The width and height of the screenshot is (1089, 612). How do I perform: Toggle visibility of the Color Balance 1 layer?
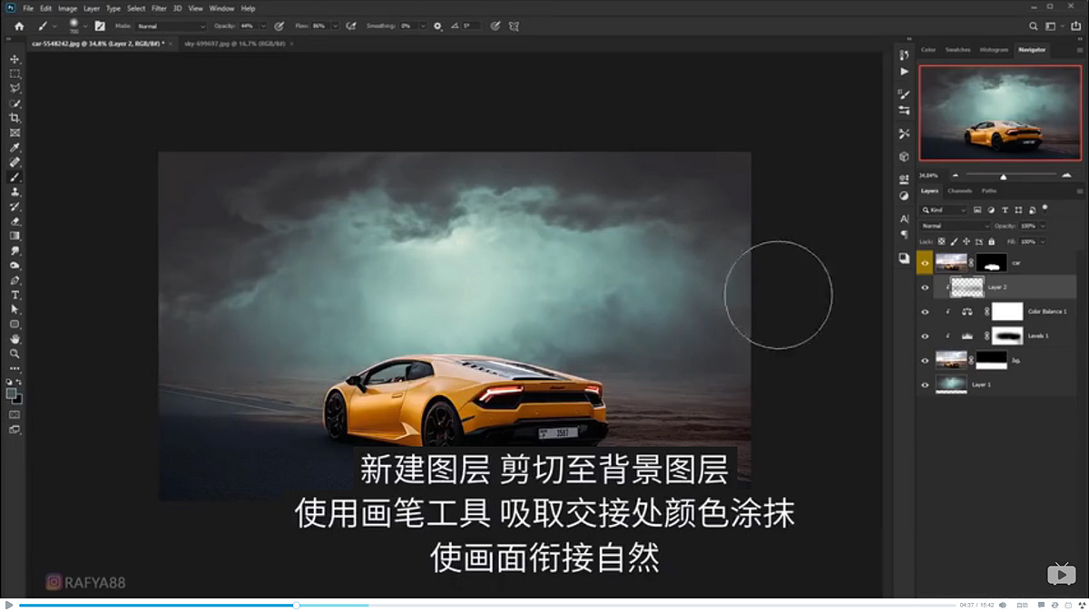click(926, 311)
